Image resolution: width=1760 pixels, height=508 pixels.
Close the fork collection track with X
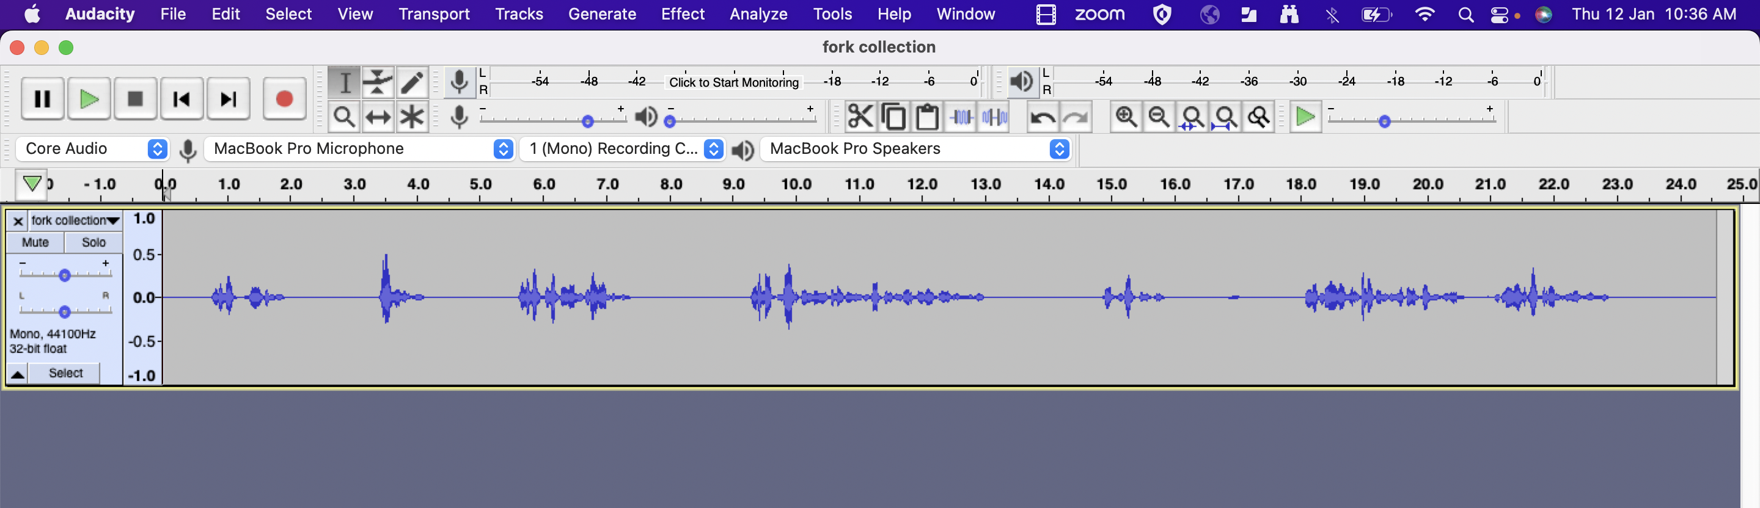pos(18,220)
